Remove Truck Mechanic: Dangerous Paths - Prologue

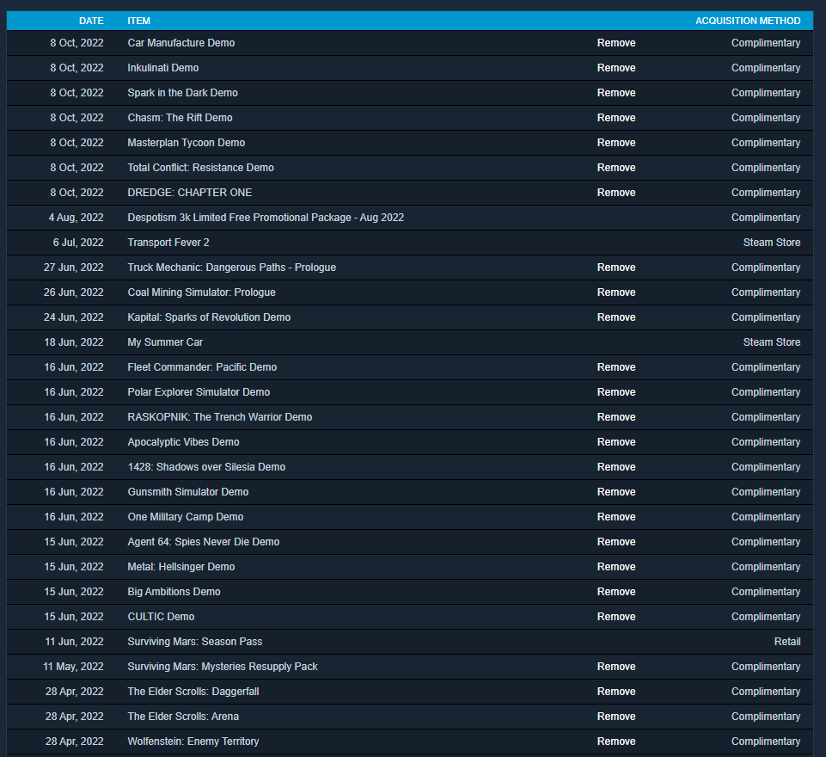click(615, 268)
